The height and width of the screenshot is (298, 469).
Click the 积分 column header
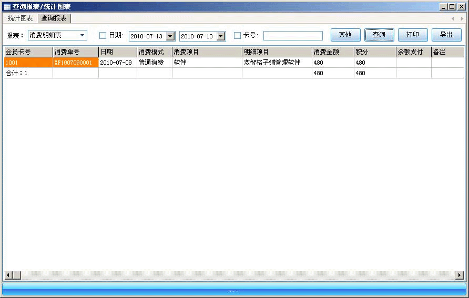tap(375, 52)
